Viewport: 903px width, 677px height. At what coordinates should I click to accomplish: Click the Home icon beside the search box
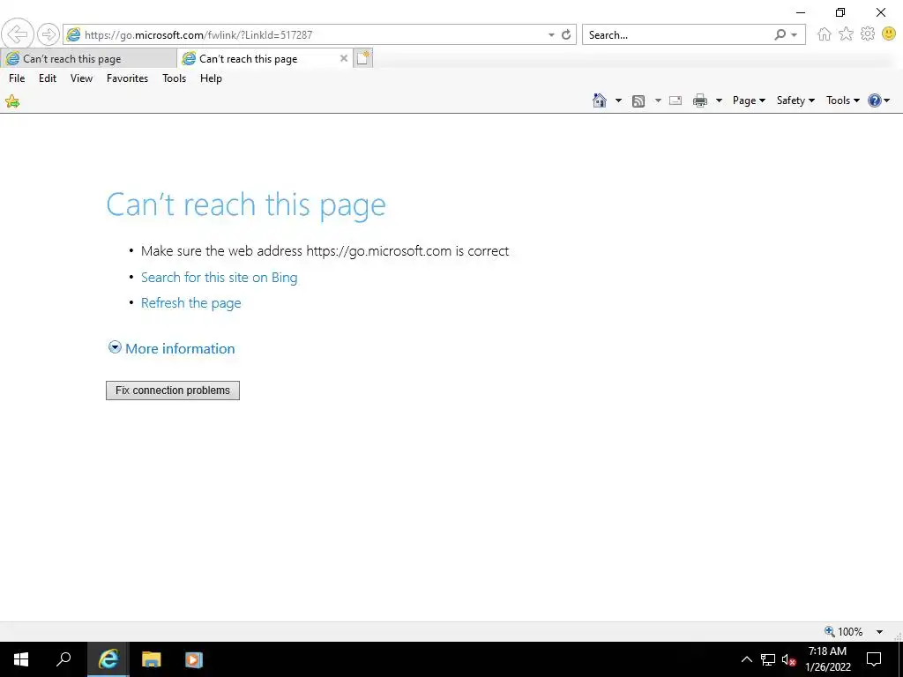(x=825, y=34)
